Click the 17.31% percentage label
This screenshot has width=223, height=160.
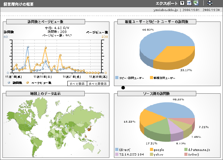tap(151, 143)
